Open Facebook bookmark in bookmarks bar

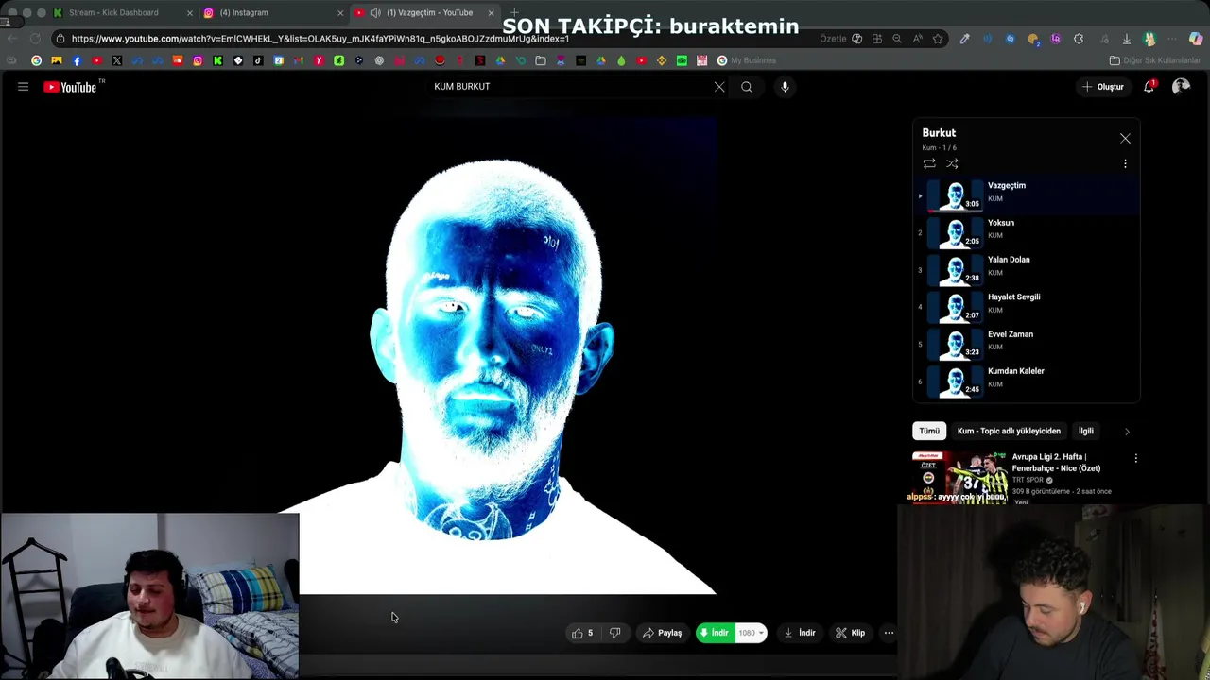click(x=77, y=60)
